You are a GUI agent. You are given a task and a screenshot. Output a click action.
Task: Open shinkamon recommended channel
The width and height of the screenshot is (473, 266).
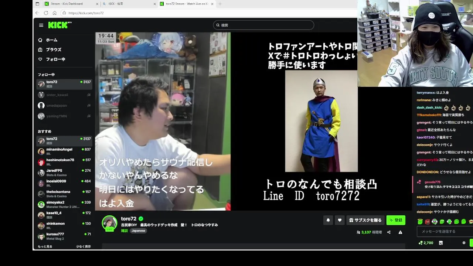pyautogui.click(x=64, y=226)
